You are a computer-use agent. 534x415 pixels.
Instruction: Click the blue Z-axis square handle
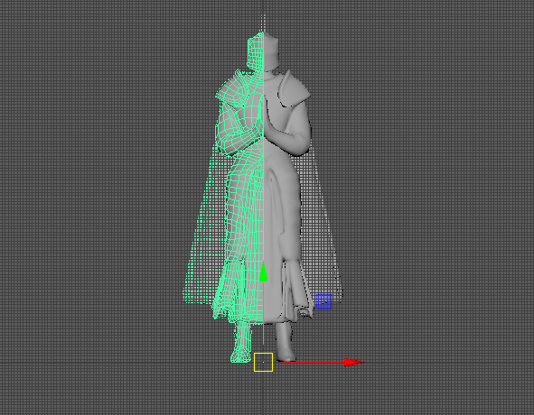tap(323, 301)
